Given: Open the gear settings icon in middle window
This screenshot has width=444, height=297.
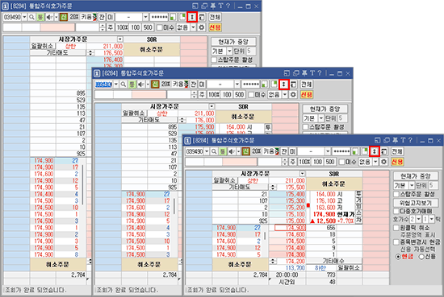Looking at the screenshot, I should pos(293,95).
